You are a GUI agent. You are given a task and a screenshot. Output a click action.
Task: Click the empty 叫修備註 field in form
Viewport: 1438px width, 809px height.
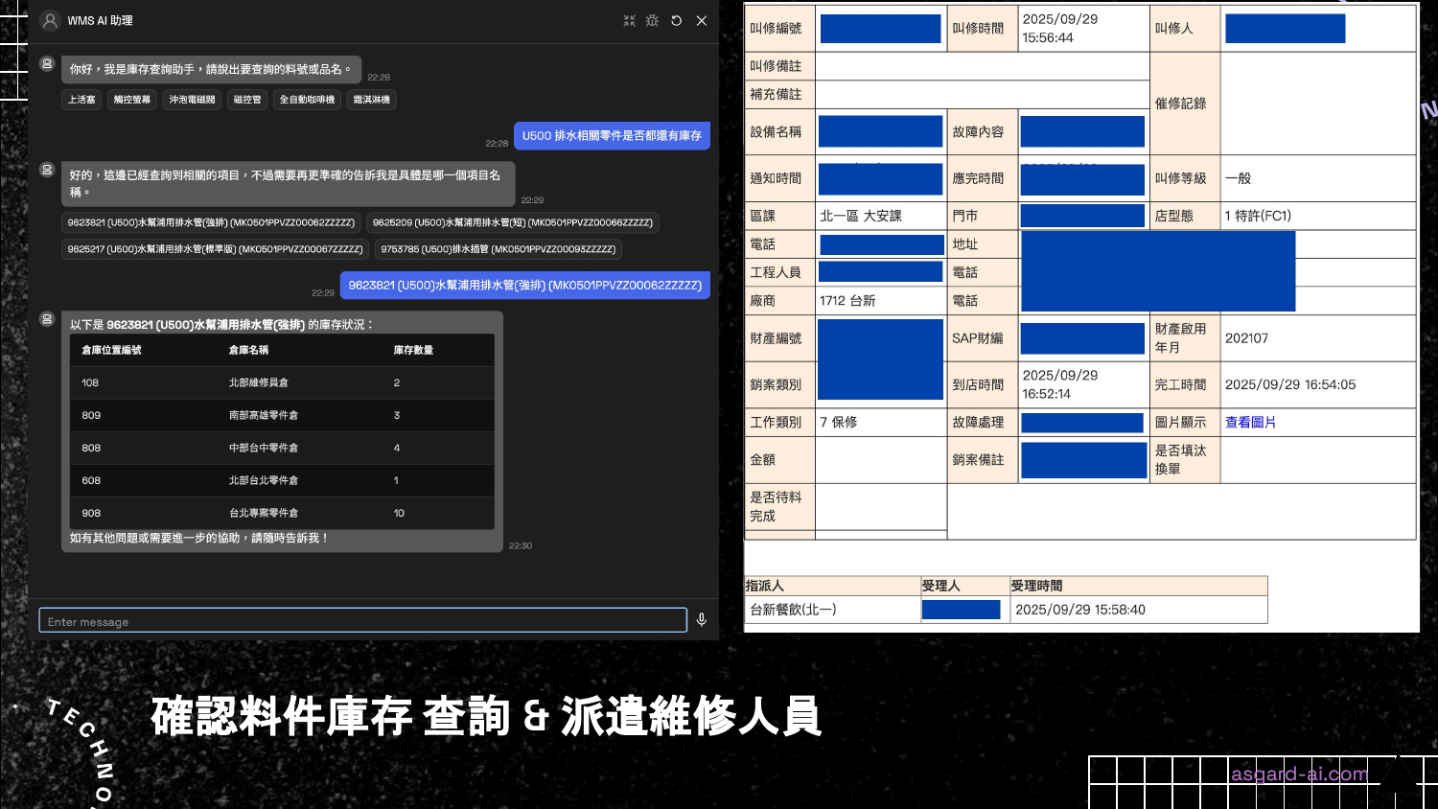[983, 66]
